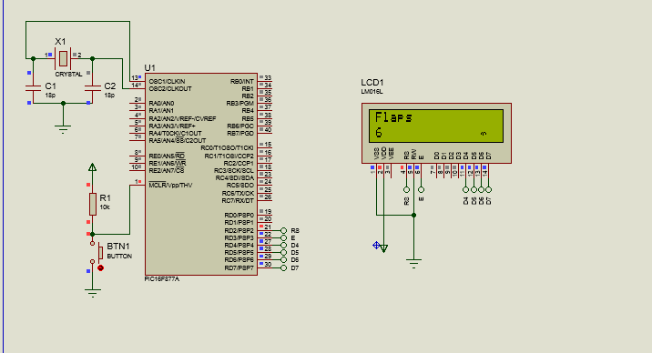Select the RS terminal at pin RD2
The width and height of the screenshot is (652, 353).
(x=283, y=230)
